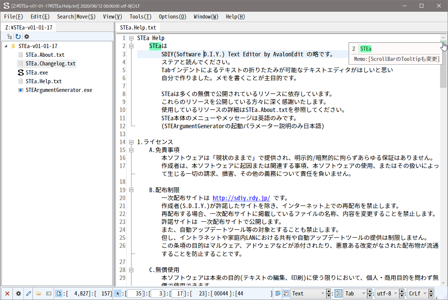Click the input field showing 35
This screenshot has width=448, height=300.
[134, 294]
